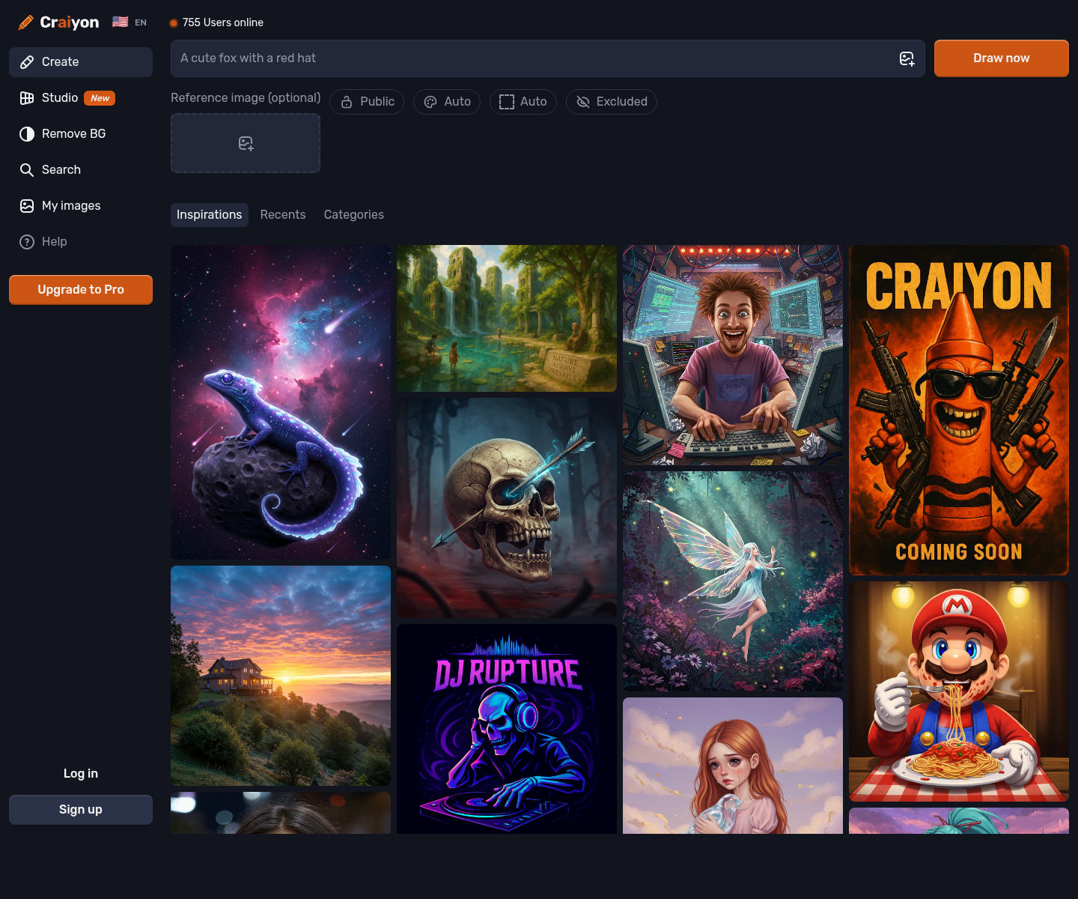Click the prompt text input field
Screen dimensions: 1078x899
pyautogui.click(x=548, y=58)
